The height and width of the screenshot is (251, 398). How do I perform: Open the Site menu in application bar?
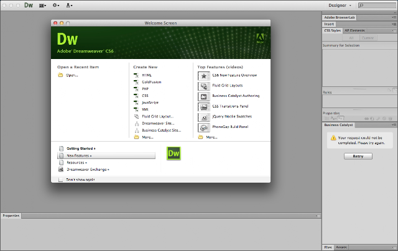coord(69,5)
